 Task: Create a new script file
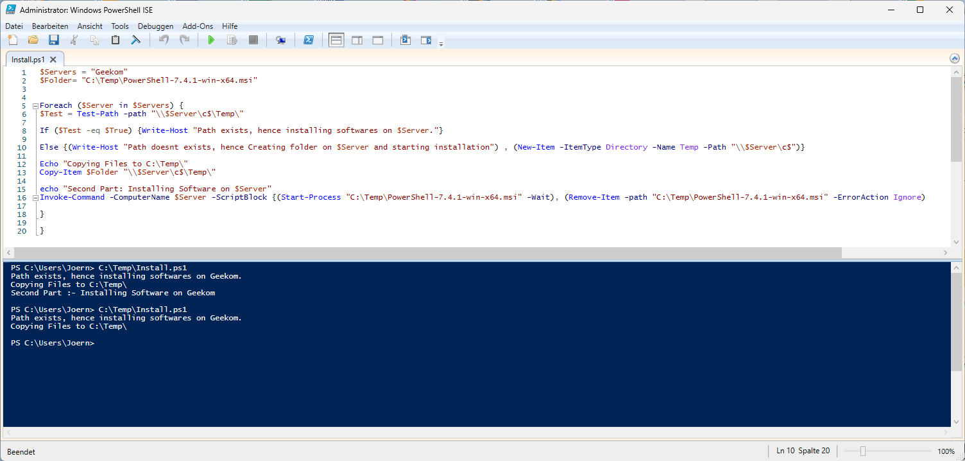click(13, 40)
